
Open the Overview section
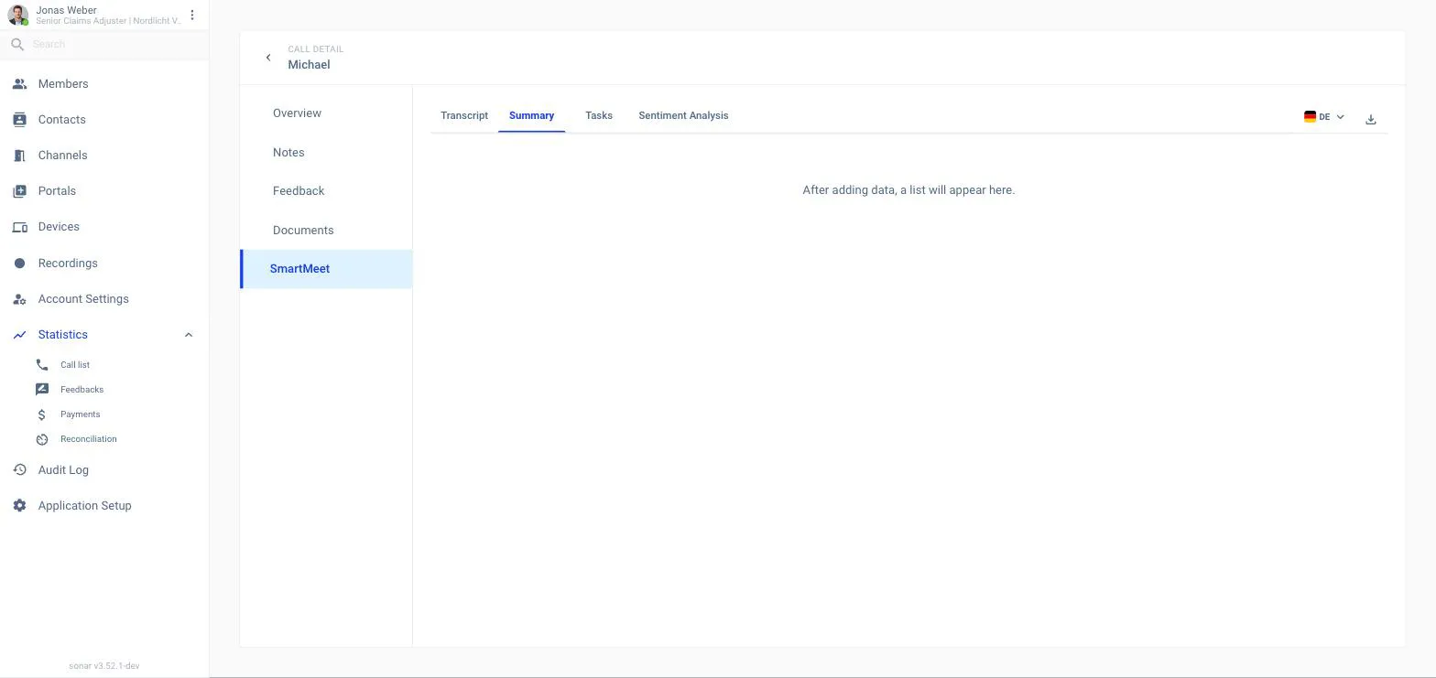coord(297,113)
